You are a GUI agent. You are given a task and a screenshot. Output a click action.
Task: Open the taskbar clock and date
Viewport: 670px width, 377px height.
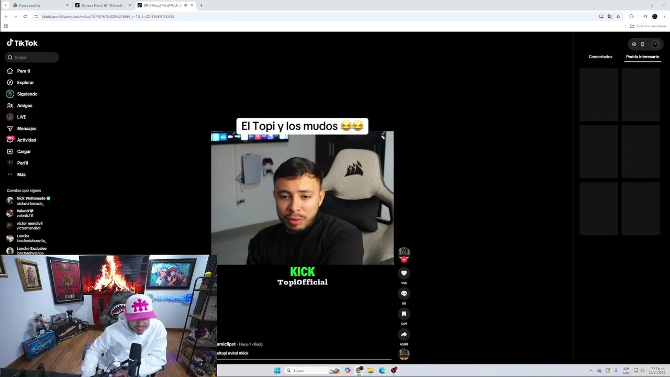tap(656, 370)
